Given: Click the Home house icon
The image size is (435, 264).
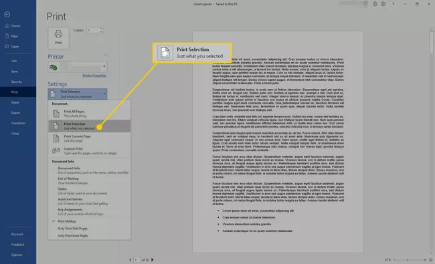Looking at the screenshot, I should (7, 26).
